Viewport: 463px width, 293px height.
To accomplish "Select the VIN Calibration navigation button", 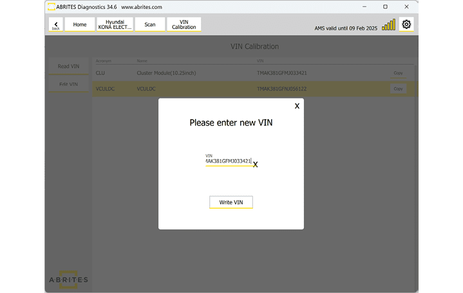I will click(x=184, y=24).
